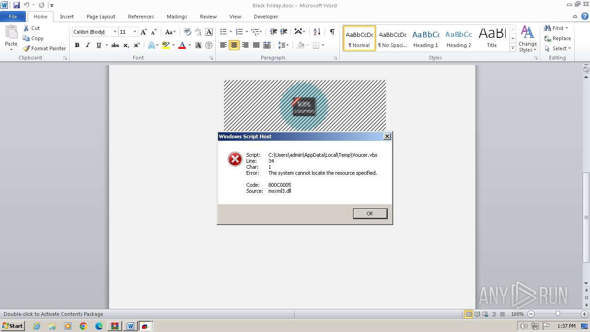Apply subscript formatting

[126, 45]
